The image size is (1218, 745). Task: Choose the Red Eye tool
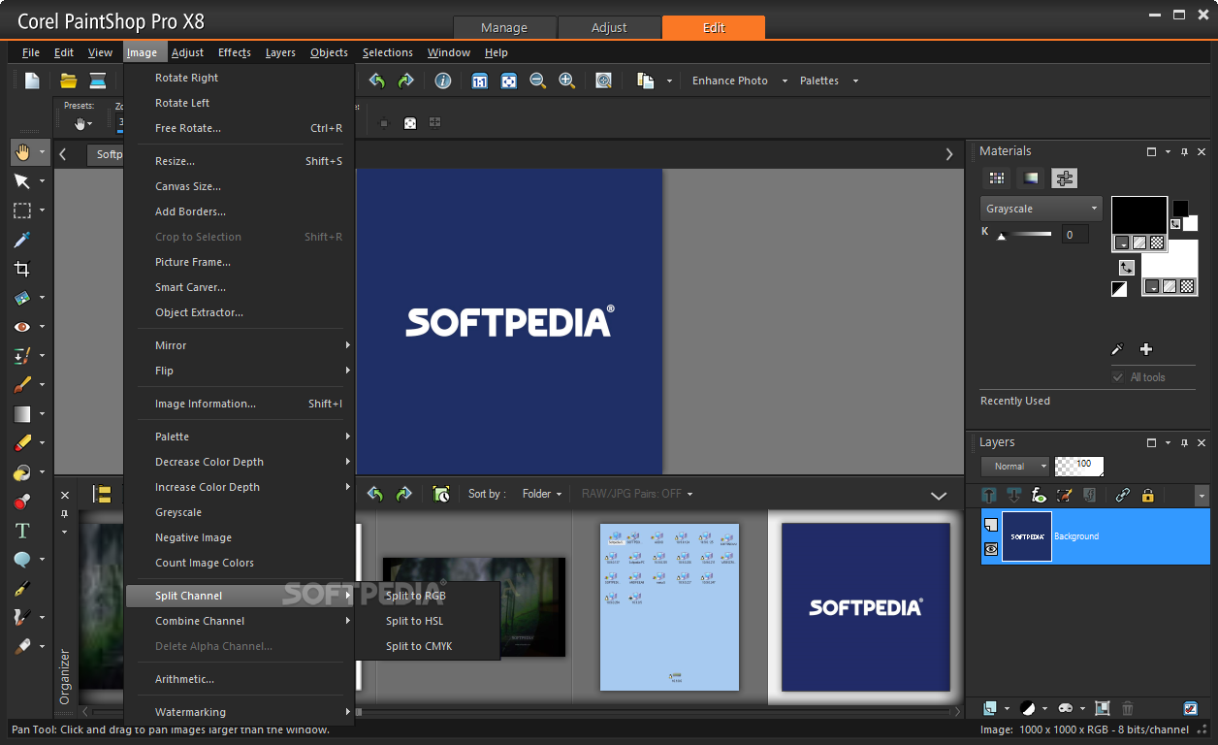tap(21, 327)
